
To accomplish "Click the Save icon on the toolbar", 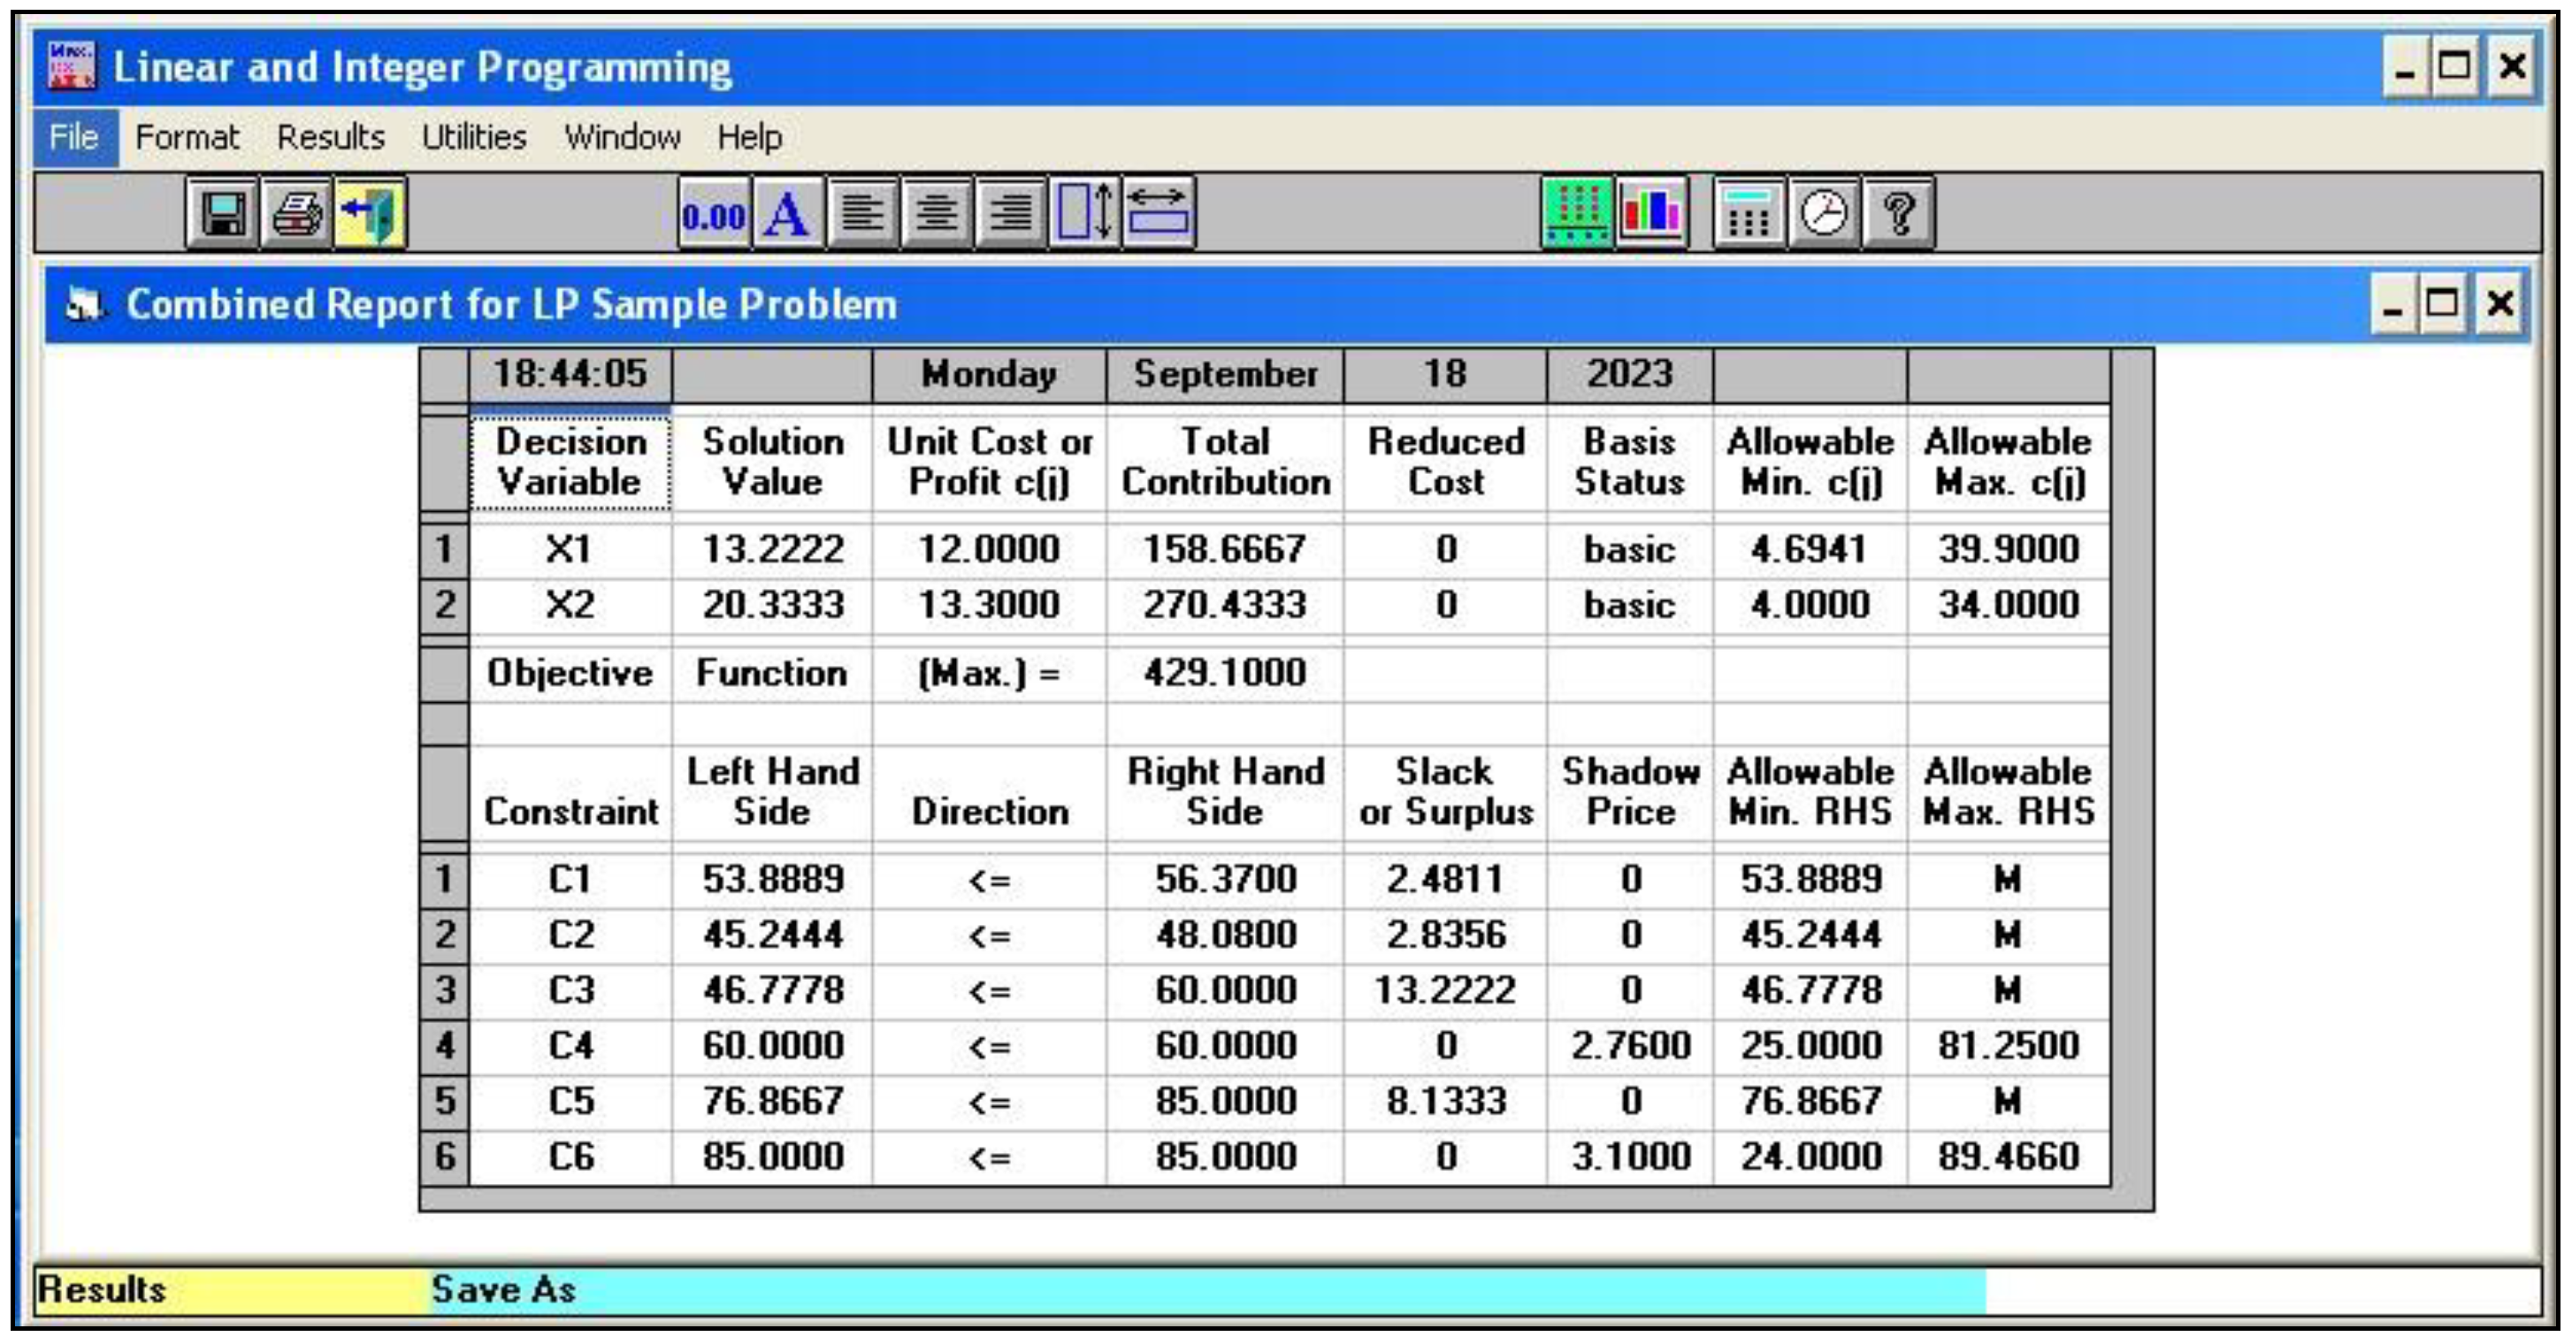I will coord(224,215).
